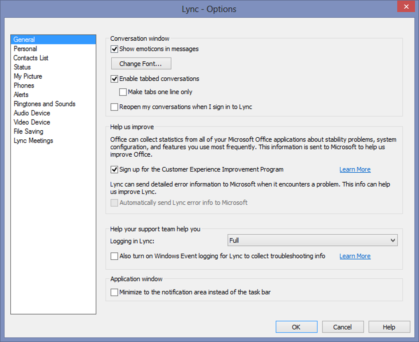Viewport: 419px width, 342px height.
Task: Enable Windows Event logging for Lync
Action: point(115,256)
